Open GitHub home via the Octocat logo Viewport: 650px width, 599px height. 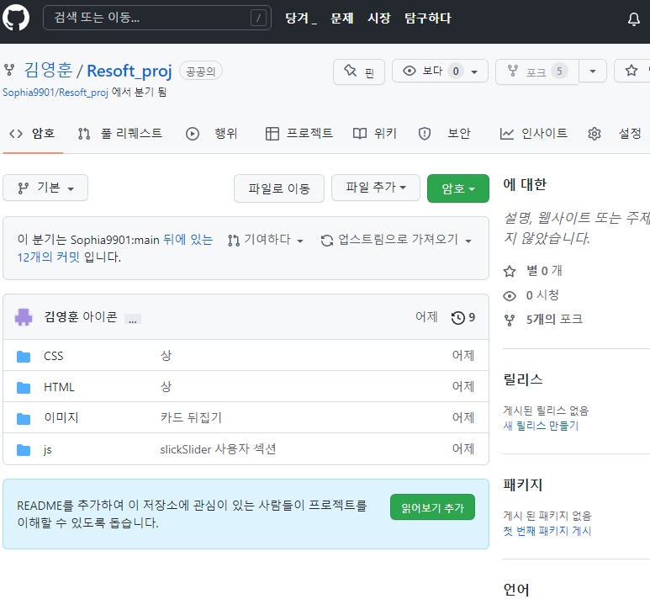[16, 18]
